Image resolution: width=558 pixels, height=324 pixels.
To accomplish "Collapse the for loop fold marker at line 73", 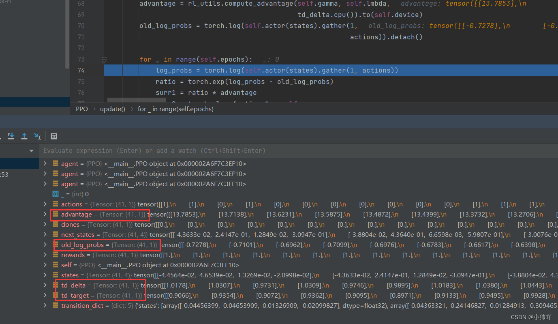I will 104,60.
